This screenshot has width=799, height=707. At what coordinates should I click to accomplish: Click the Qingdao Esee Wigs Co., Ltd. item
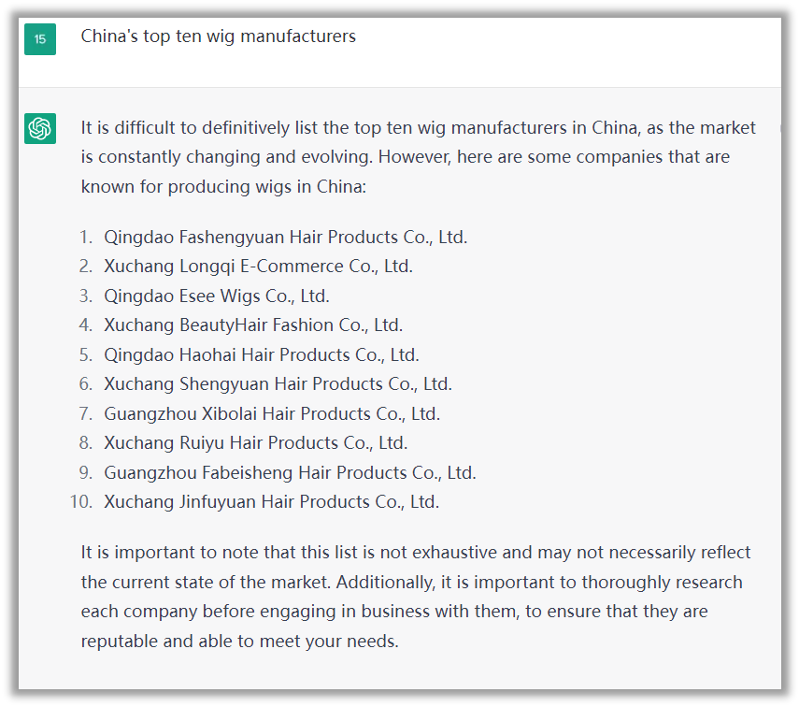tap(216, 296)
